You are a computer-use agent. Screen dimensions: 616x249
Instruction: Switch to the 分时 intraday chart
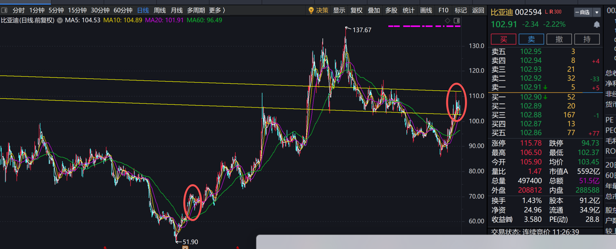point(18,10)
